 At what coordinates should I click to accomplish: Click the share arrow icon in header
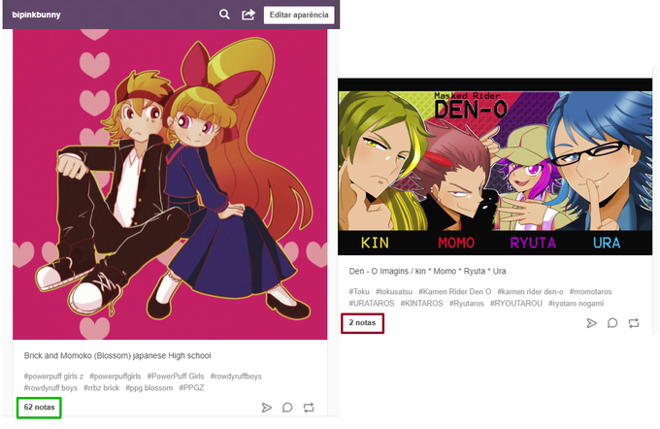click(x=248, y=15)
